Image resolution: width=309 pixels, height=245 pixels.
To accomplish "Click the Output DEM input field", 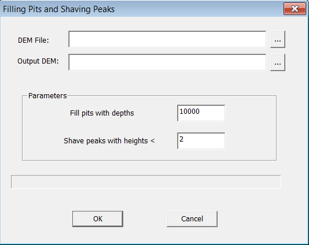I will click(167, 62).
